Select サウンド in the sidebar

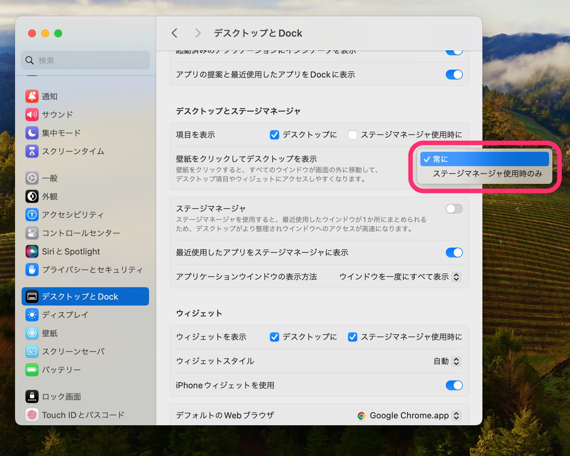pyautogui.click(x=85, y=114)
